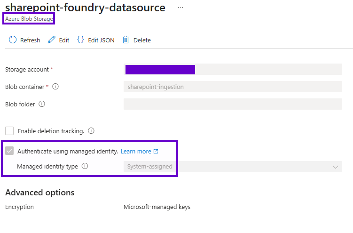
Task: Toggle Authenticate using managed identity checkbox
Action: coord(9,151)
